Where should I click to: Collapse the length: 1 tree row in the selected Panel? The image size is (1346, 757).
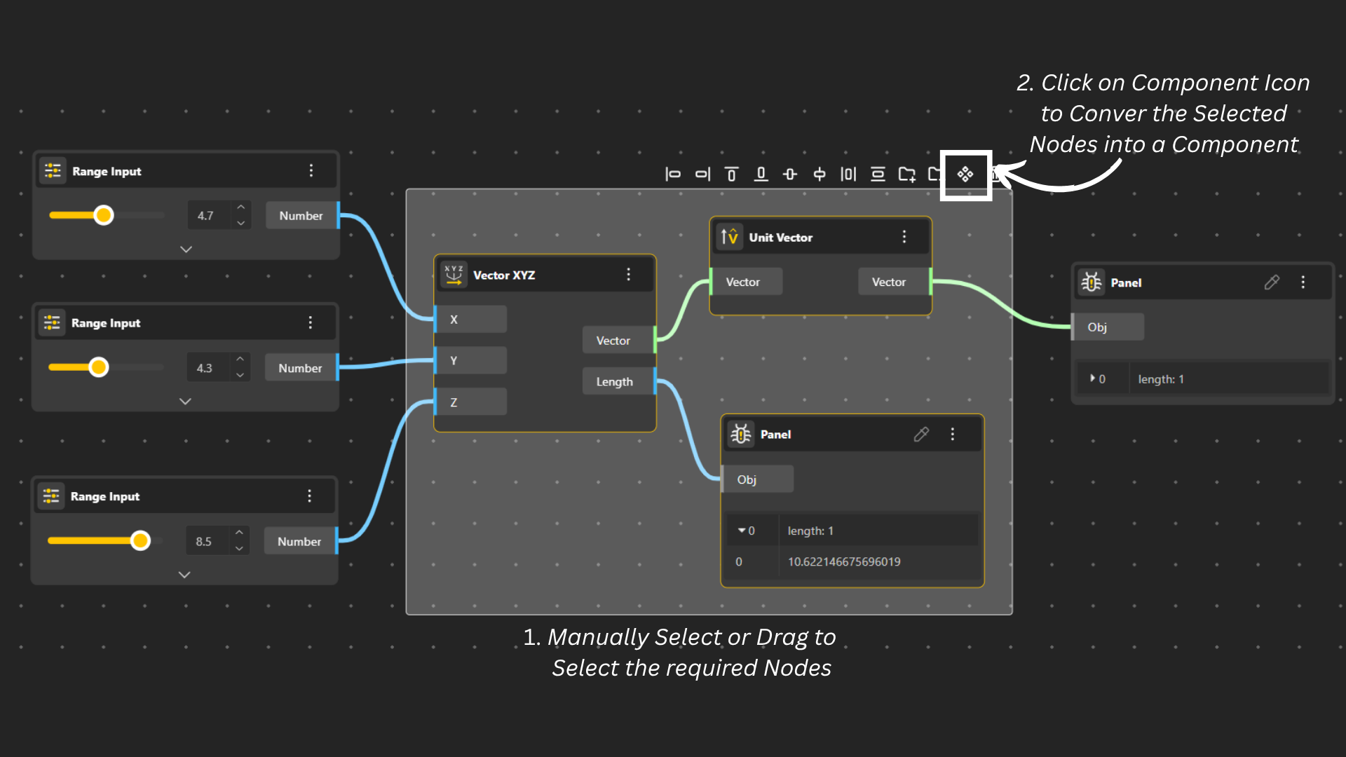pyautogui.click(x=742, y=531)
